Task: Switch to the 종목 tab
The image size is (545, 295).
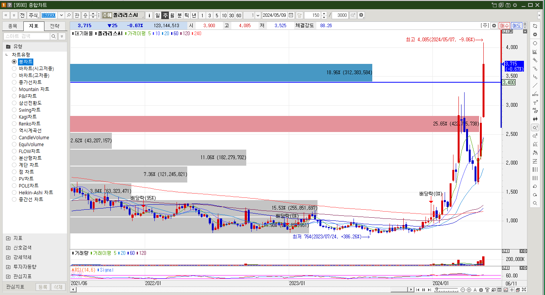Action: click(13, 26)
